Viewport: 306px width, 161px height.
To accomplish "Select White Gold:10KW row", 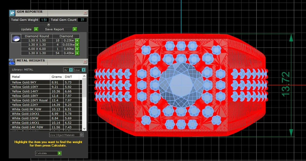I will [46, 118].
